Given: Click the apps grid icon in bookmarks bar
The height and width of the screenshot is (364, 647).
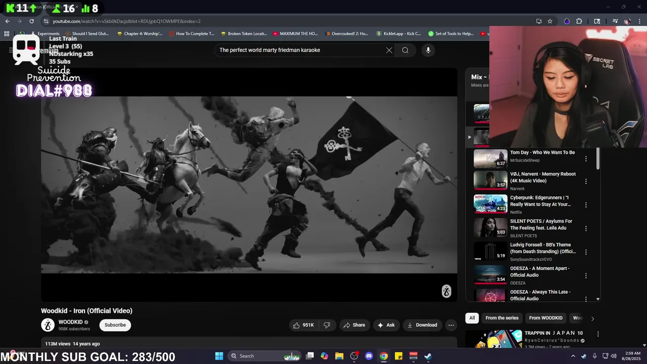Looking at the screenshot, I should point(7,34).
